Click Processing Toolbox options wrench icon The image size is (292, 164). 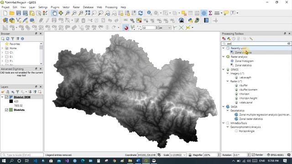(251, 39)
